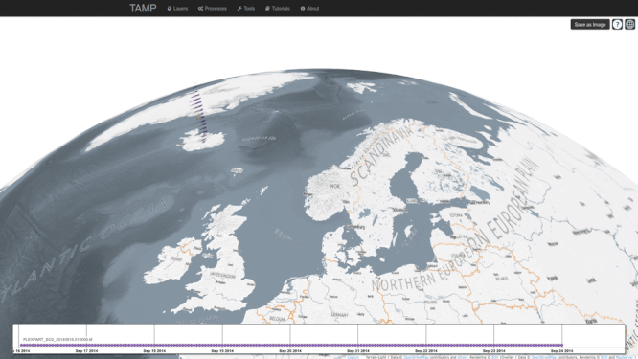
Task: Open the Tutorials menu item
Action: click(278, 8)
